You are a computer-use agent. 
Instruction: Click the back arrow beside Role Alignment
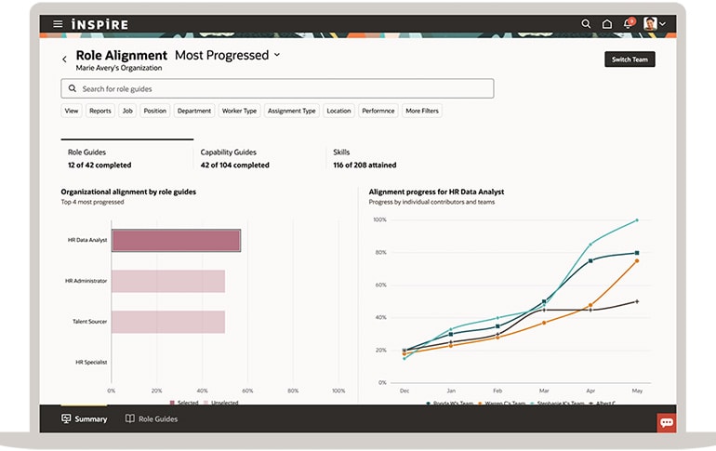(64, 60)
